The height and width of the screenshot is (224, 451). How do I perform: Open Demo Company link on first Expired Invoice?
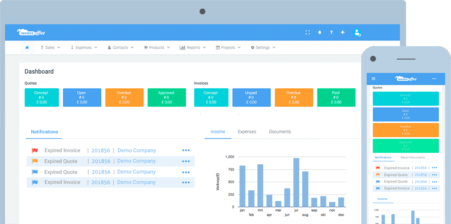(137, 150)
